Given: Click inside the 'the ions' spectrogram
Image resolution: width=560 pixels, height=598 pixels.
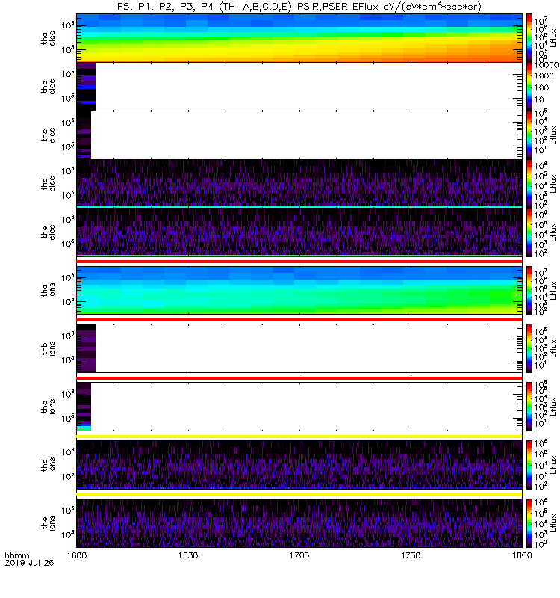Looking at the screenshot, I should pyautogui.click(x=299, y=523).
